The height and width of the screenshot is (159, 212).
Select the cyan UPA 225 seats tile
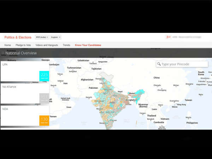[x=44, y=76]
